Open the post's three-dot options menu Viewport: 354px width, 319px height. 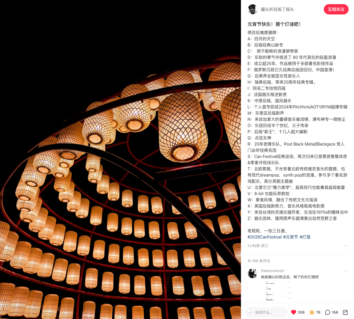click(346, 246)
